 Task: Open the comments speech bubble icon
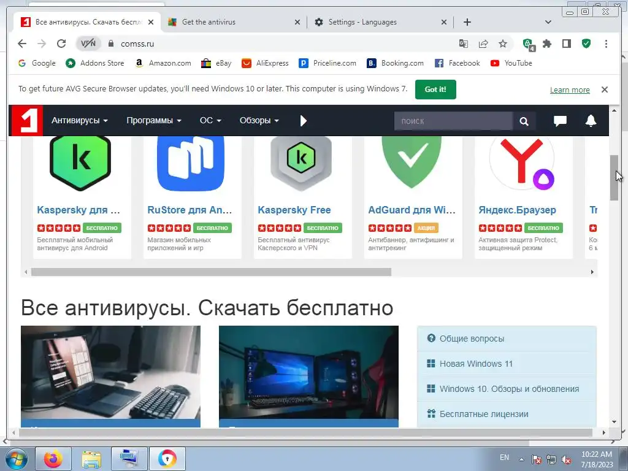pos(560,121)
